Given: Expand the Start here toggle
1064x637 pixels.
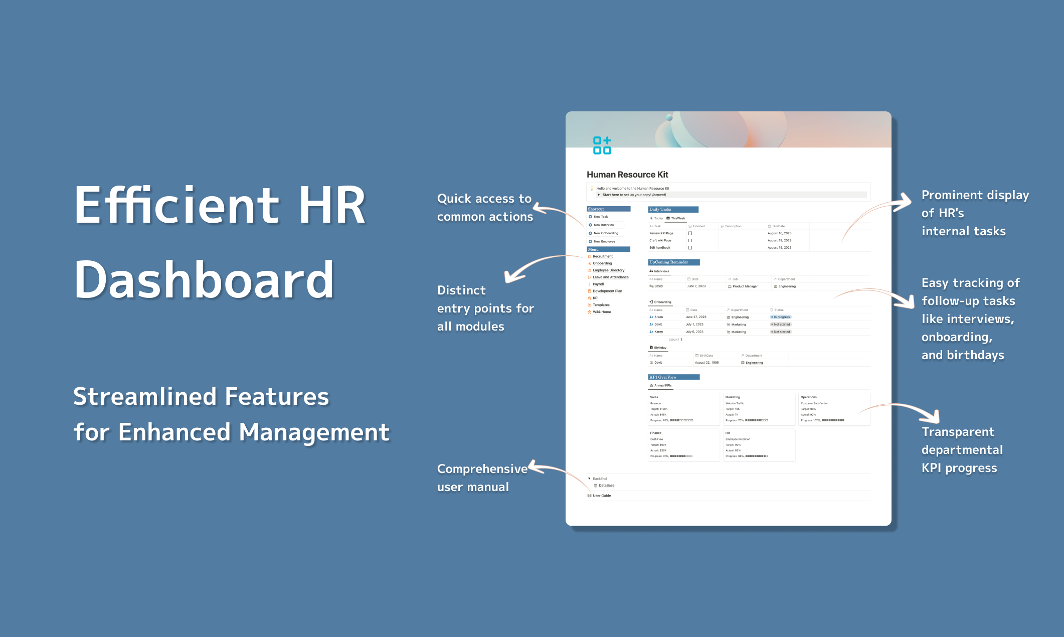Looking at the screenshot, I should 599,195.
